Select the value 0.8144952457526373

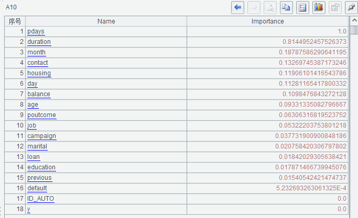pos(314,42)
